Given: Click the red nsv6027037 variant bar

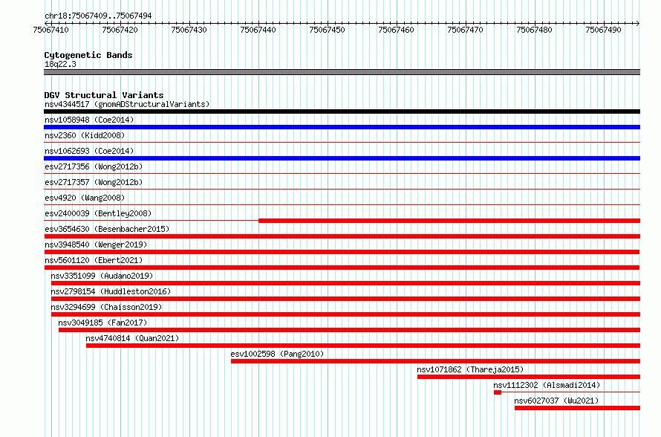Looking at the screenshot, I should point(578,408).
